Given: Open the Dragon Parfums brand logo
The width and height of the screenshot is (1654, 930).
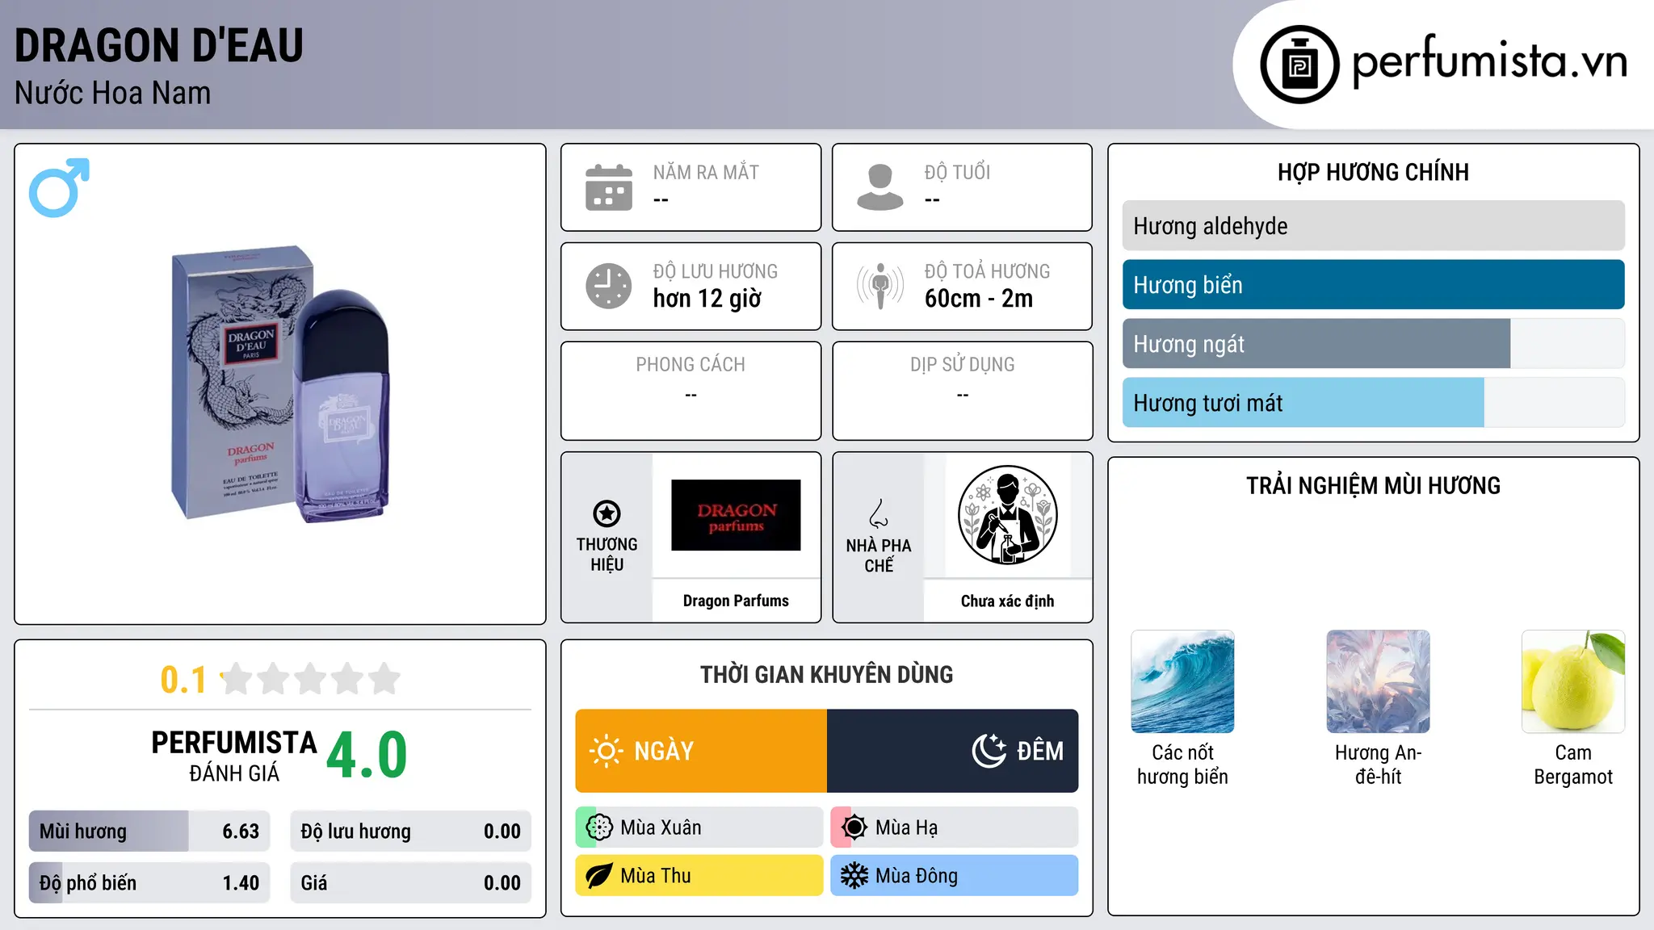Looking at the screenshot, I should click(x=736, y=515).
